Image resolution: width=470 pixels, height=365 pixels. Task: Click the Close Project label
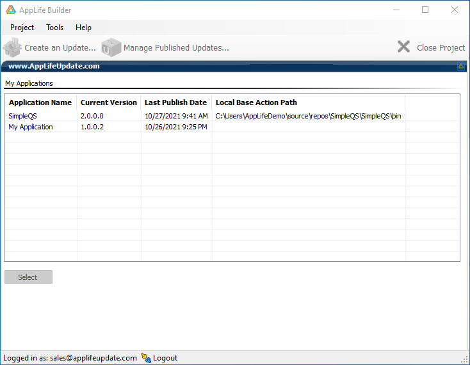[x=441, y=47]
